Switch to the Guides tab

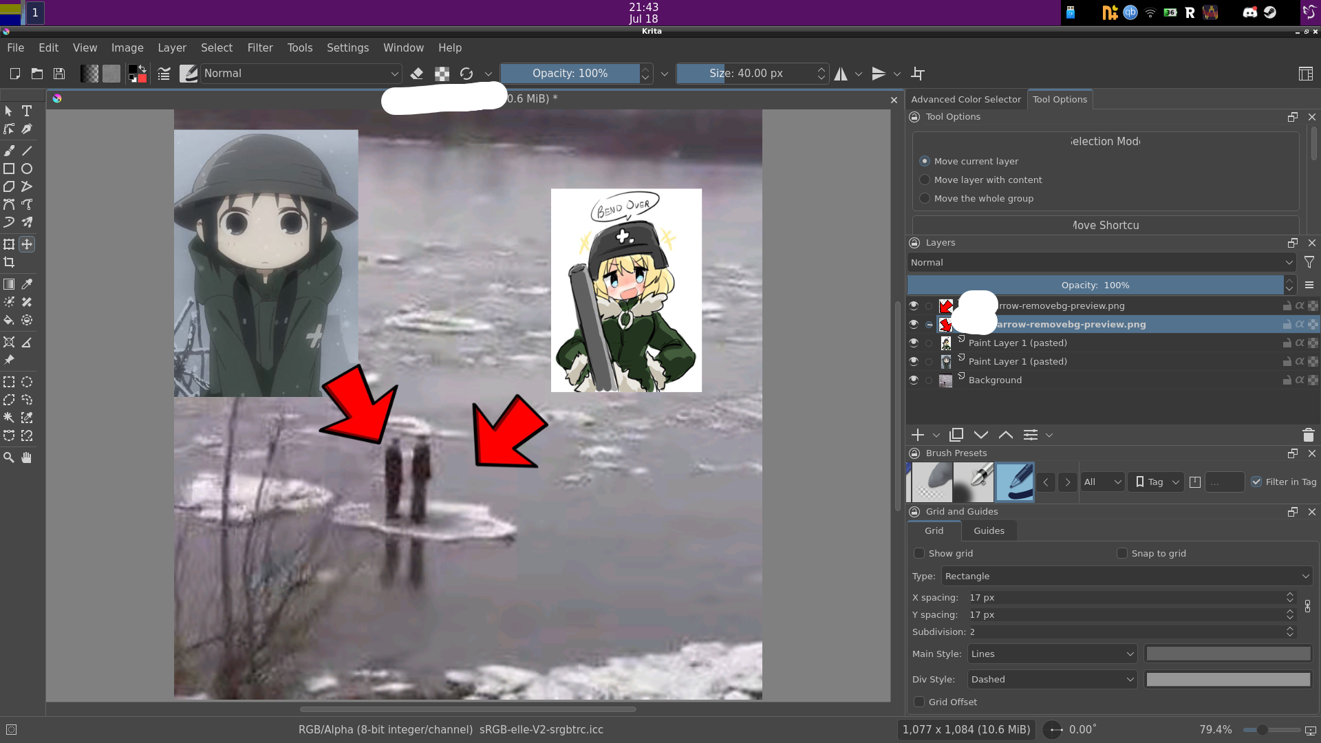tap(989, 530)
